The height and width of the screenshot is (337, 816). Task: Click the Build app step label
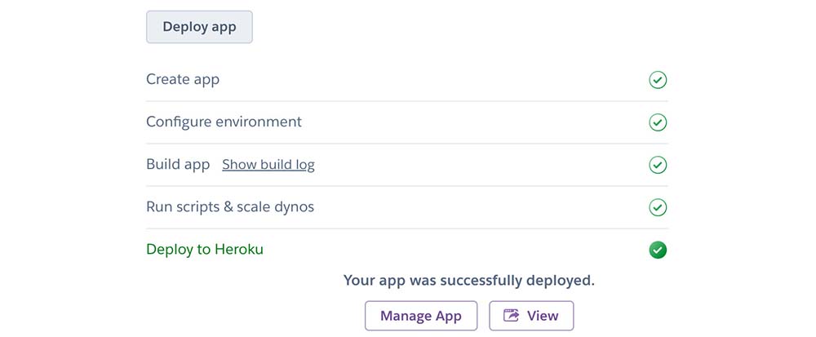click(178, 165)
